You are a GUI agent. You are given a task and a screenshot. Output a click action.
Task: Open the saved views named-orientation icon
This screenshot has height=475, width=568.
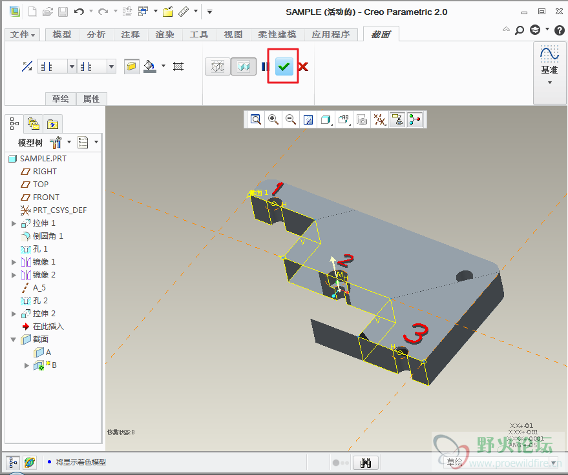(343, 119)
